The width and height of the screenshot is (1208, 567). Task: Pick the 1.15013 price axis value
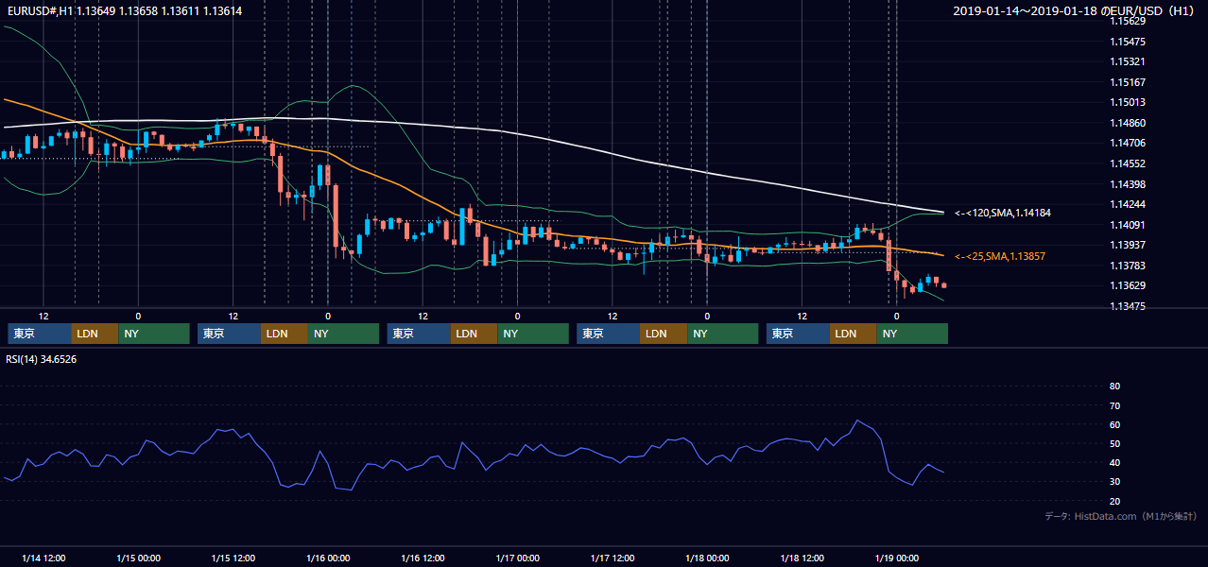pyautogui.click(x=1129, y=102)
